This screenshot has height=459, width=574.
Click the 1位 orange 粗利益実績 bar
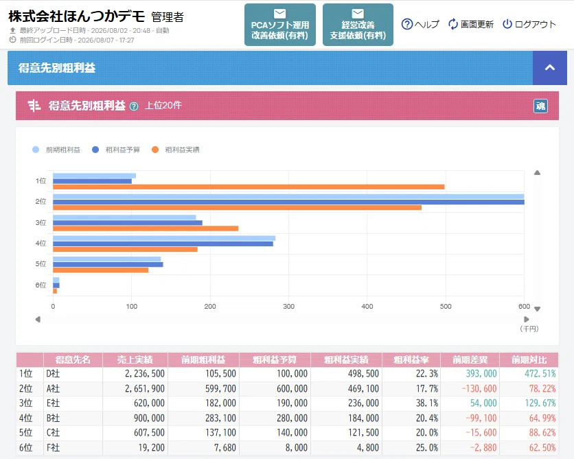coord(249,187)
